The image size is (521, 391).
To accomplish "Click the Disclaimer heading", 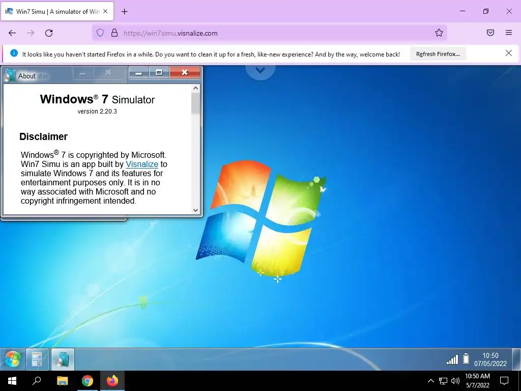I will click(43, 136).
